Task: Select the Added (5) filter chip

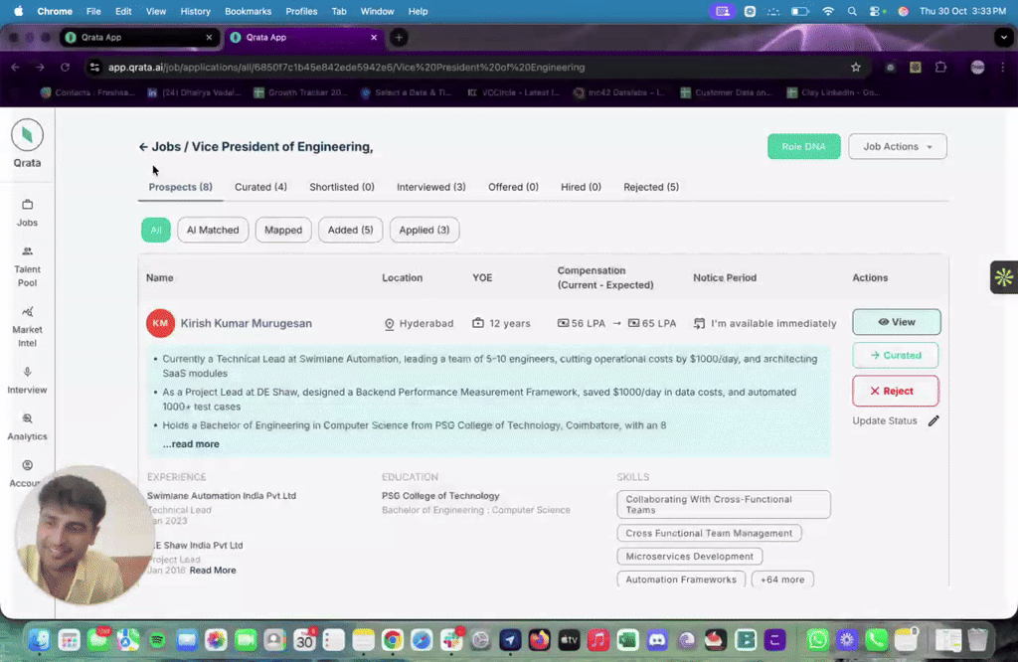Action: [351, 230]
